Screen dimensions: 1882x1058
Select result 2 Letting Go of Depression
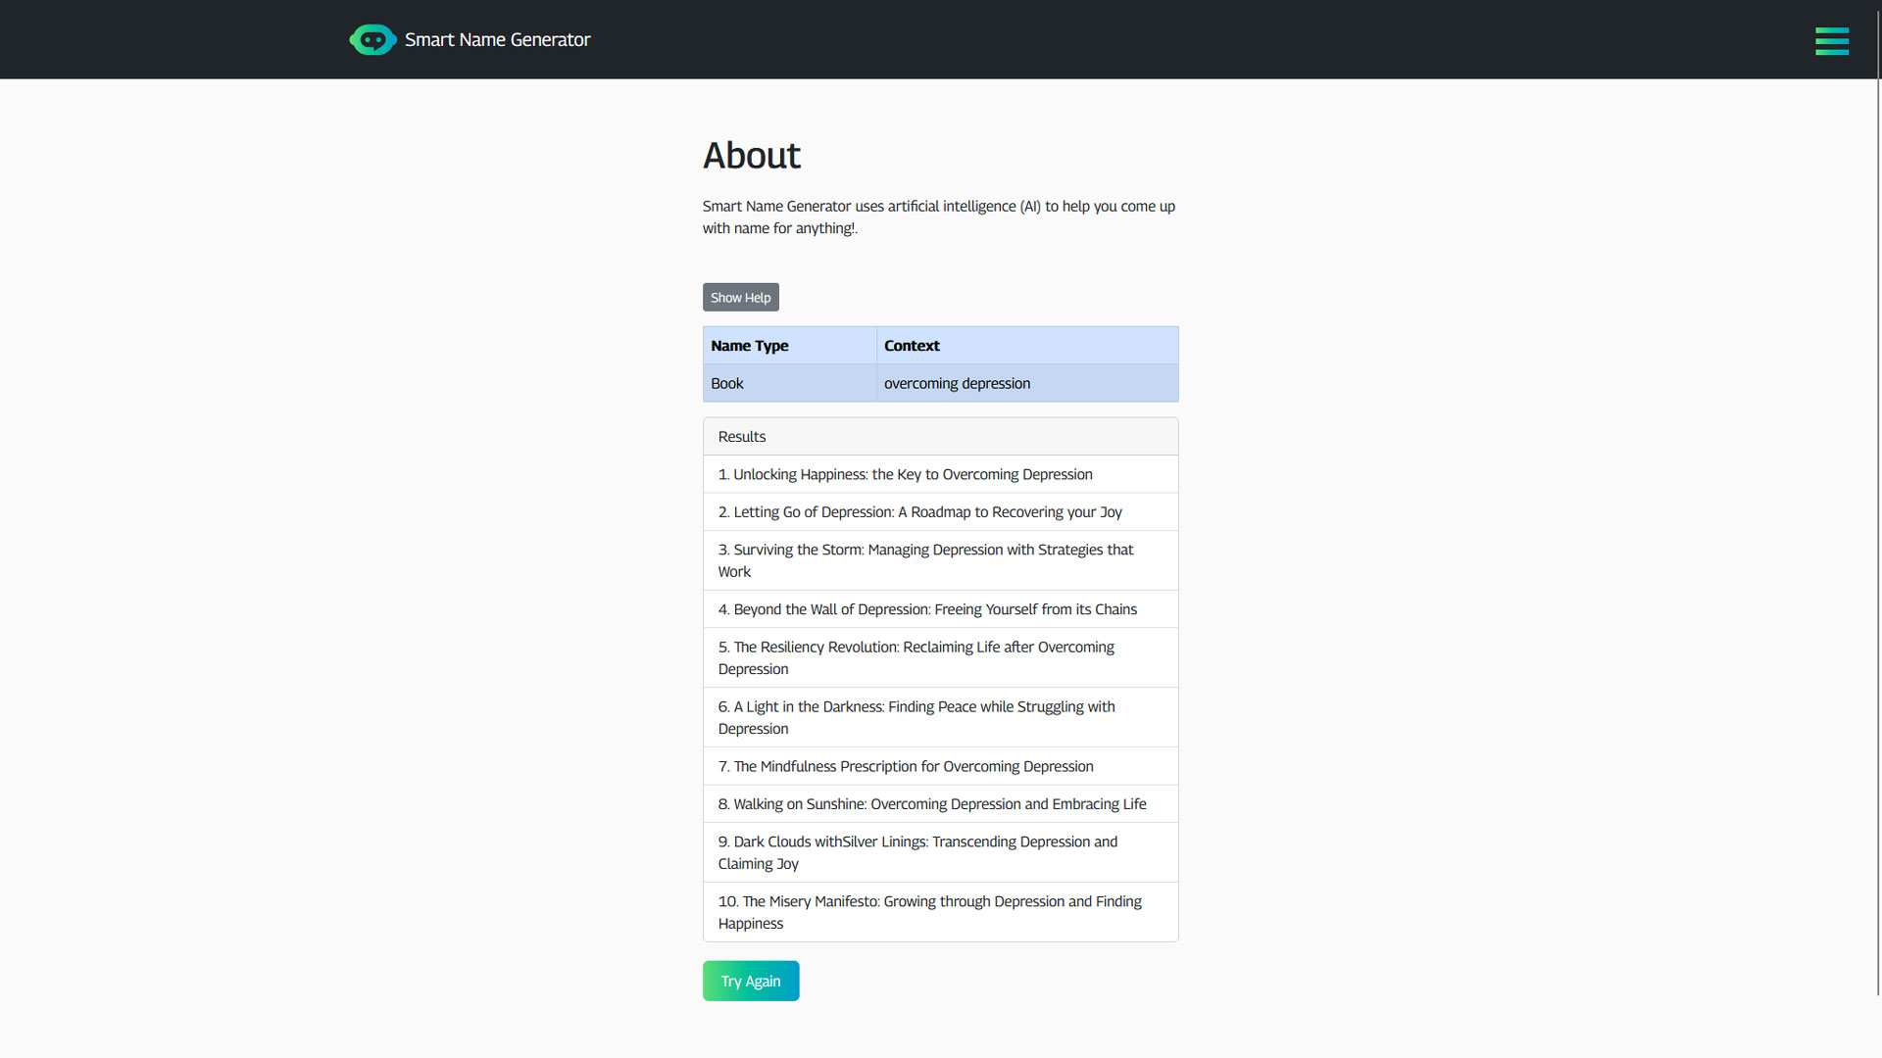click(919, 511)
